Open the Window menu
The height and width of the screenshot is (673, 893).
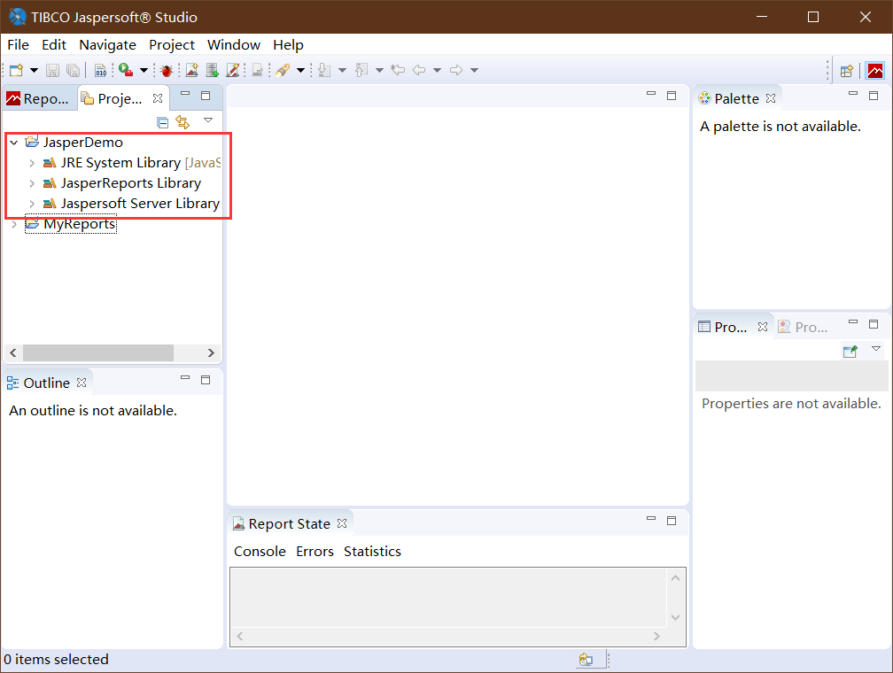(233, 44)
